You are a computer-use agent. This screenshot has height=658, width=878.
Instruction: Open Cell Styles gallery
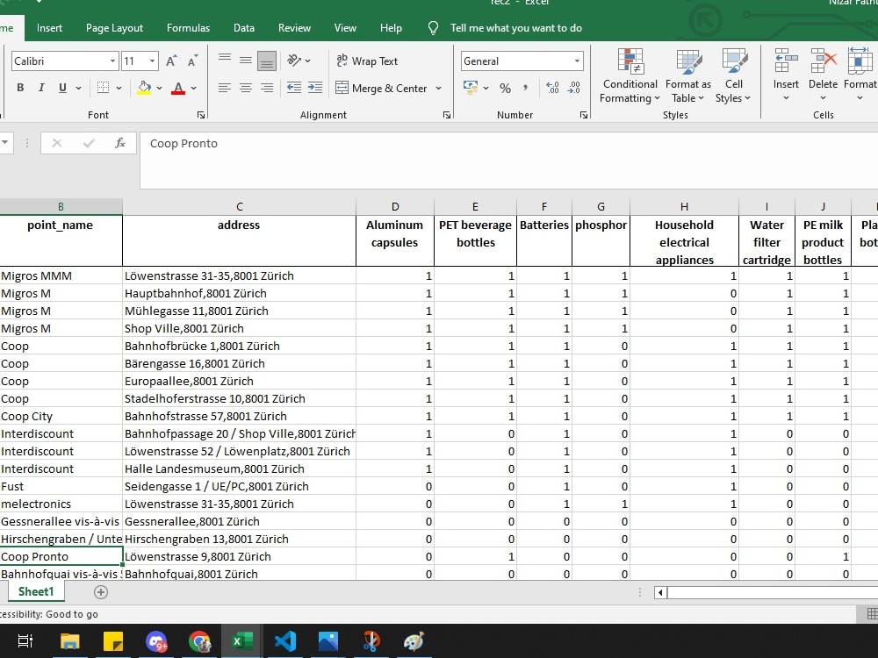[733, 76]
